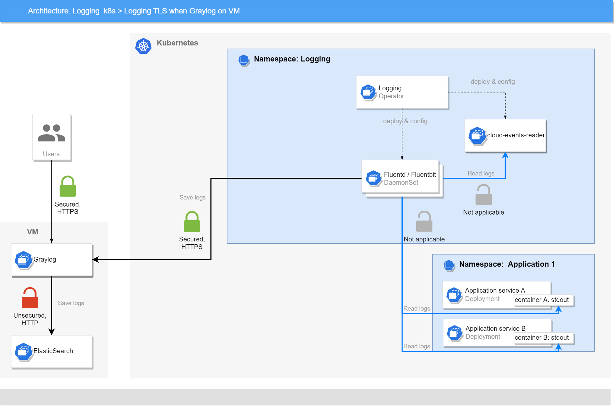Click the VM group label

pos(33,232)
